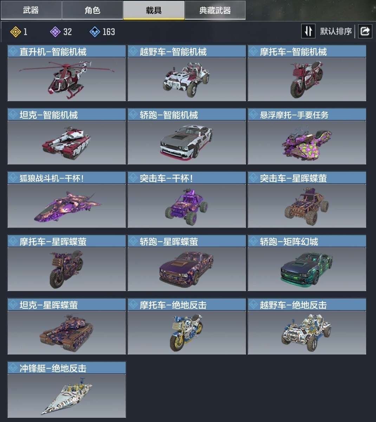Choose the 摩托车-绝地反击 motorcycle card

pos(187,326)
